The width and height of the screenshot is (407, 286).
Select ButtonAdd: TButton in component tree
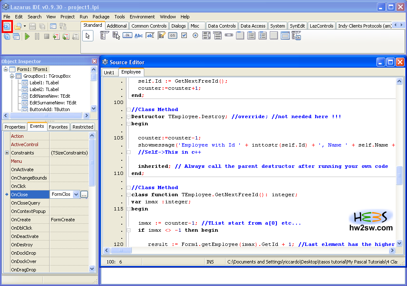50,109
